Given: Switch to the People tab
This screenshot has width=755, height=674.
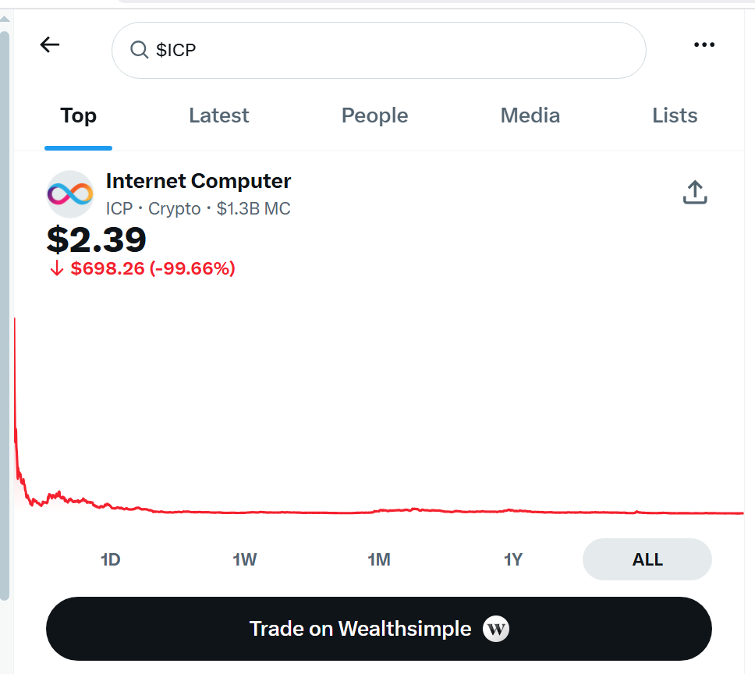Looking at the screenshot, I should [374, 115].
